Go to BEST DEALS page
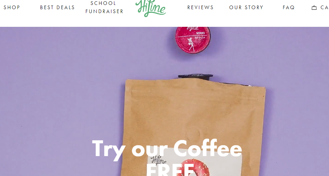Image resolution: width=329 pixels, height=176 pixels. tap(57, 8)
